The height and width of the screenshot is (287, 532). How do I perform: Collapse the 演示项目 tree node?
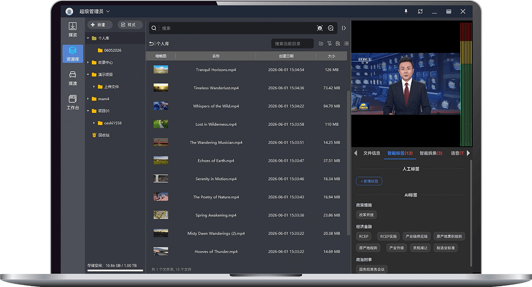(x=88, y=74)
